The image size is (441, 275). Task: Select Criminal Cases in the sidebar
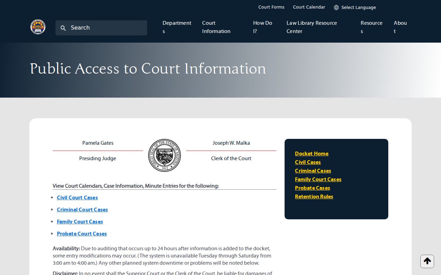(x=313, y=171)
